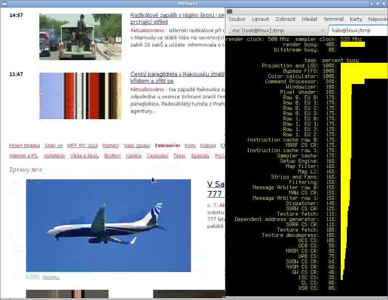Open the Hledat menu
Image resolution: width=388 pixels, height=300 pixels.
309,19
